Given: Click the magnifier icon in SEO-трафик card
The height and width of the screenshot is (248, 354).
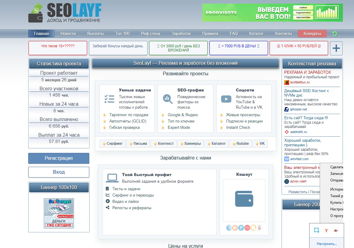Looking at the screenshot, I should (x=167, y=98).
